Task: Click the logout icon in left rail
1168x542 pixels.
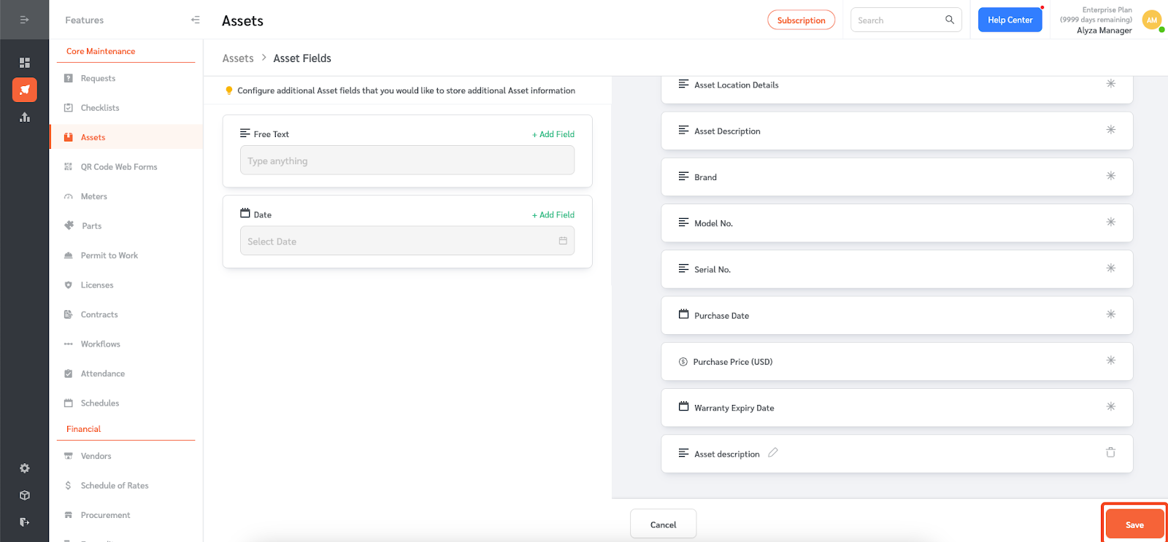Action: pyautogui.click(x=25, y=522)
